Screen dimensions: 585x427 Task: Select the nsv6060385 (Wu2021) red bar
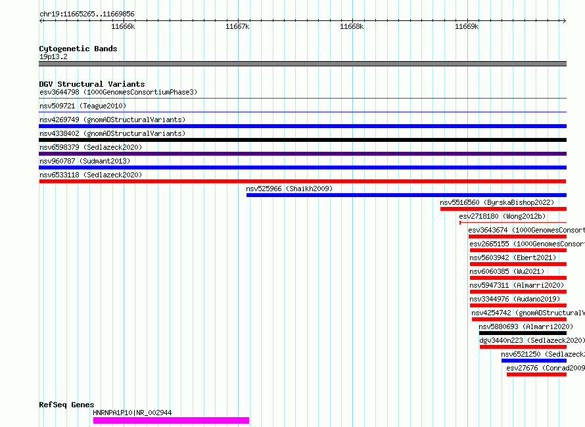click(518, 278)
